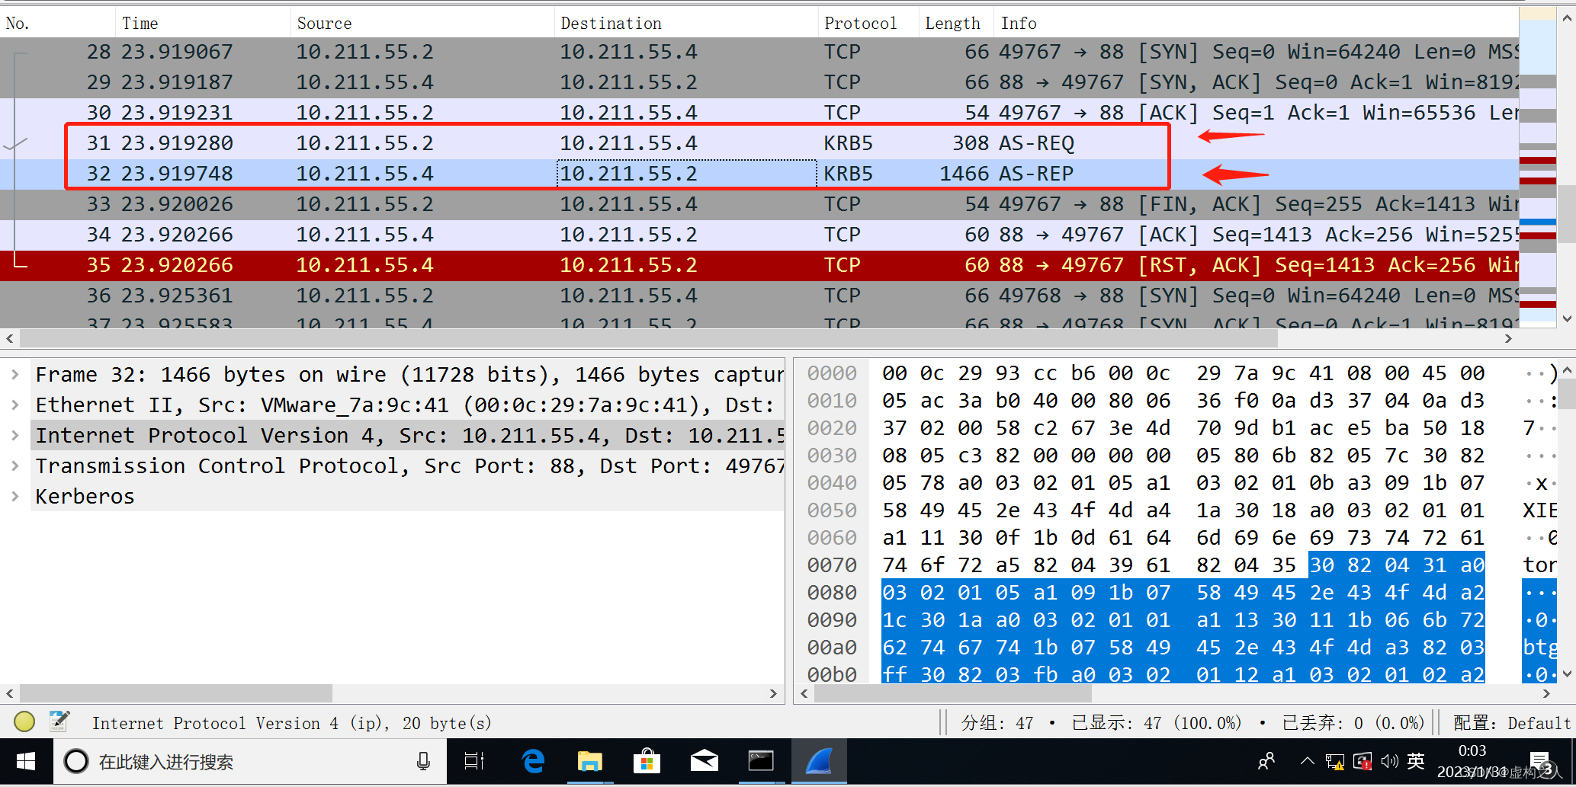
Task: Switch input language 英 indicator
Action: tap(1416, 761)
